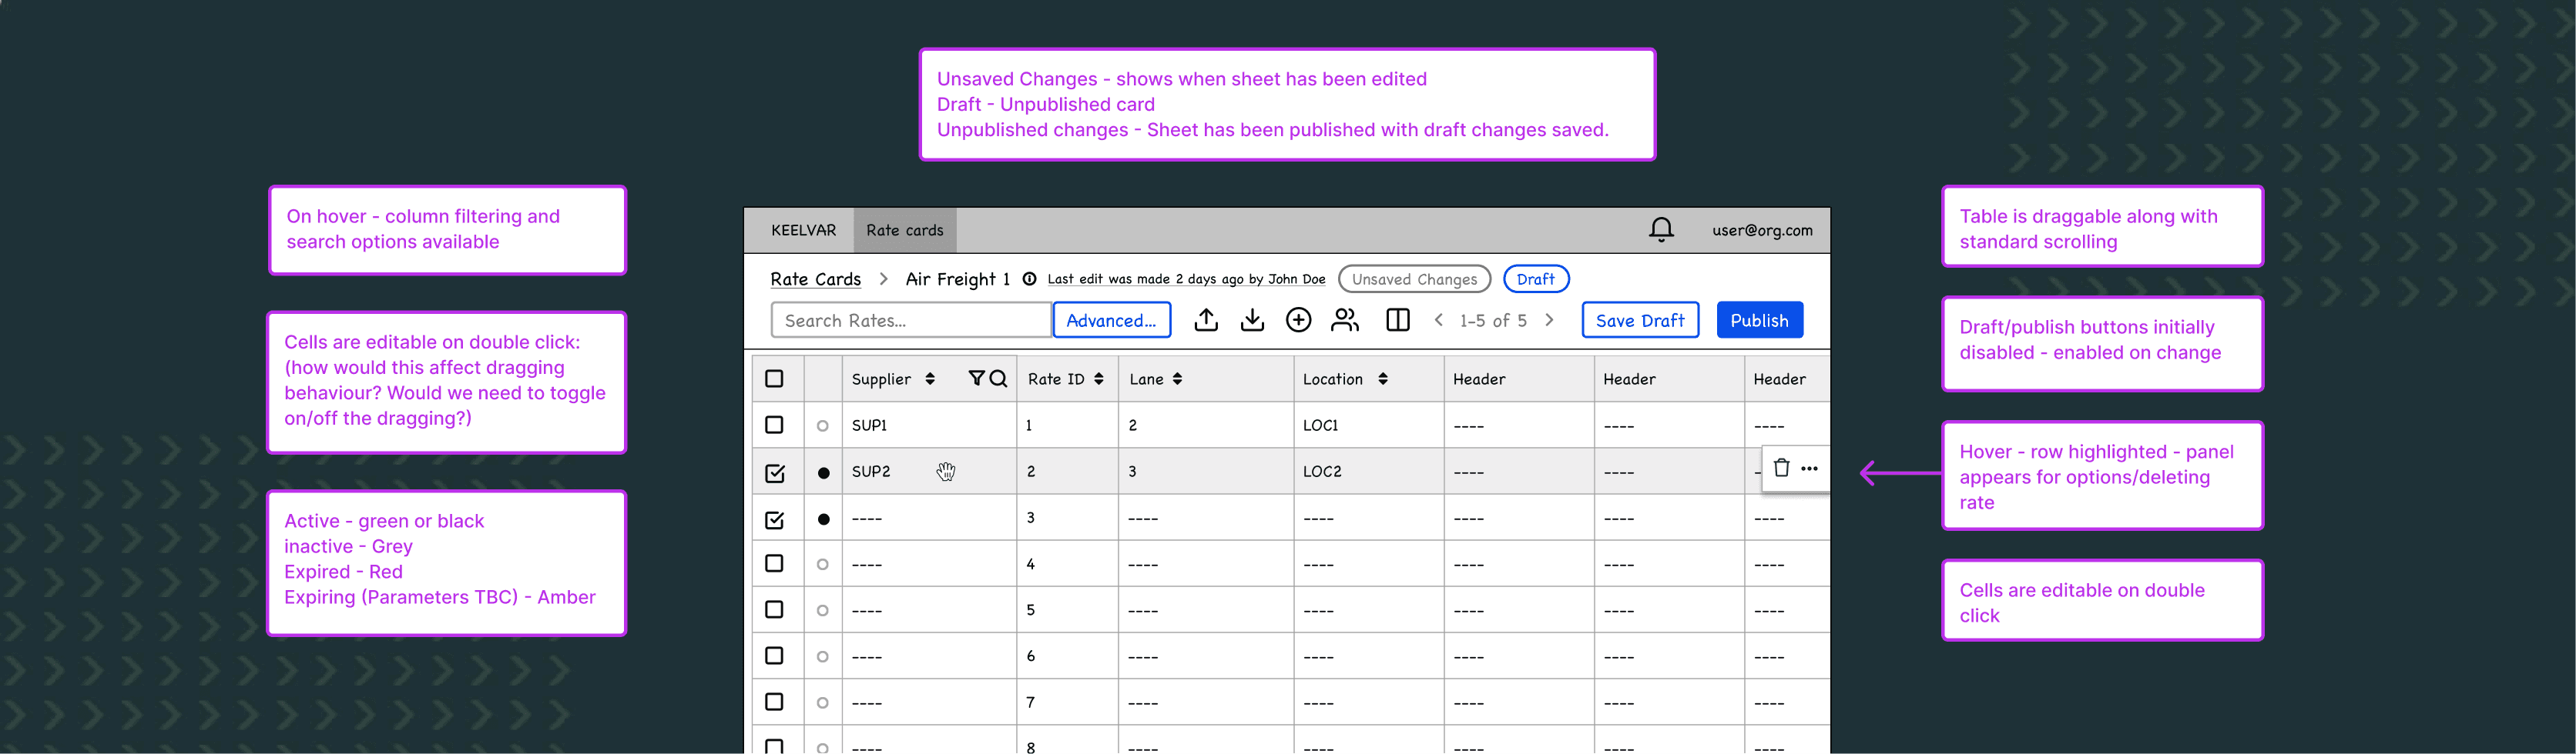Click the Publish button
2576x754 pixels.
[x=1759, y=319]
